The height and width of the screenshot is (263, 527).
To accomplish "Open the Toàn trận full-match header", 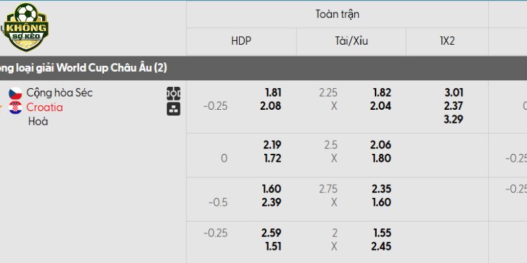I will (x=337, y=14).
